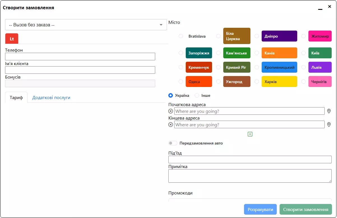Open the Вызов без заказа dropdown
Image resolution: width=337 pixels, height=218 pixels.
pyautogui.click(x=86, y=25)
